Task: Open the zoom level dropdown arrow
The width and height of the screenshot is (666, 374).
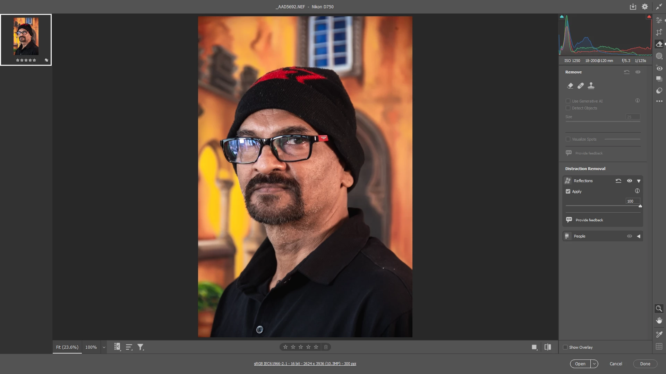Action: 104,347
